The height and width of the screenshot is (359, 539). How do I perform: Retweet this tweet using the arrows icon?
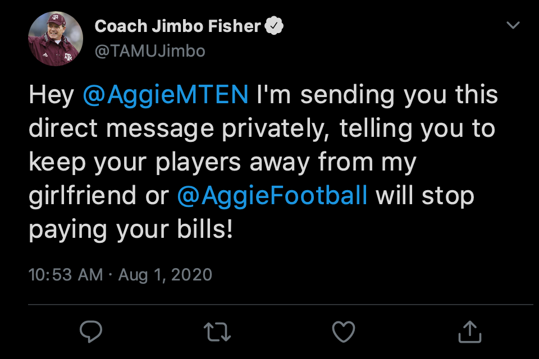217,332
